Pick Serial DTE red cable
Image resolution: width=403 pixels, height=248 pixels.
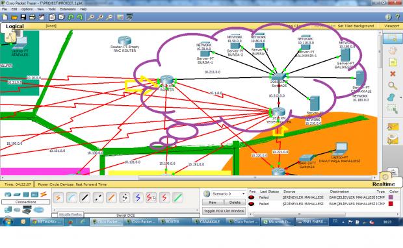pyautogui.click(x=164, y=197)
